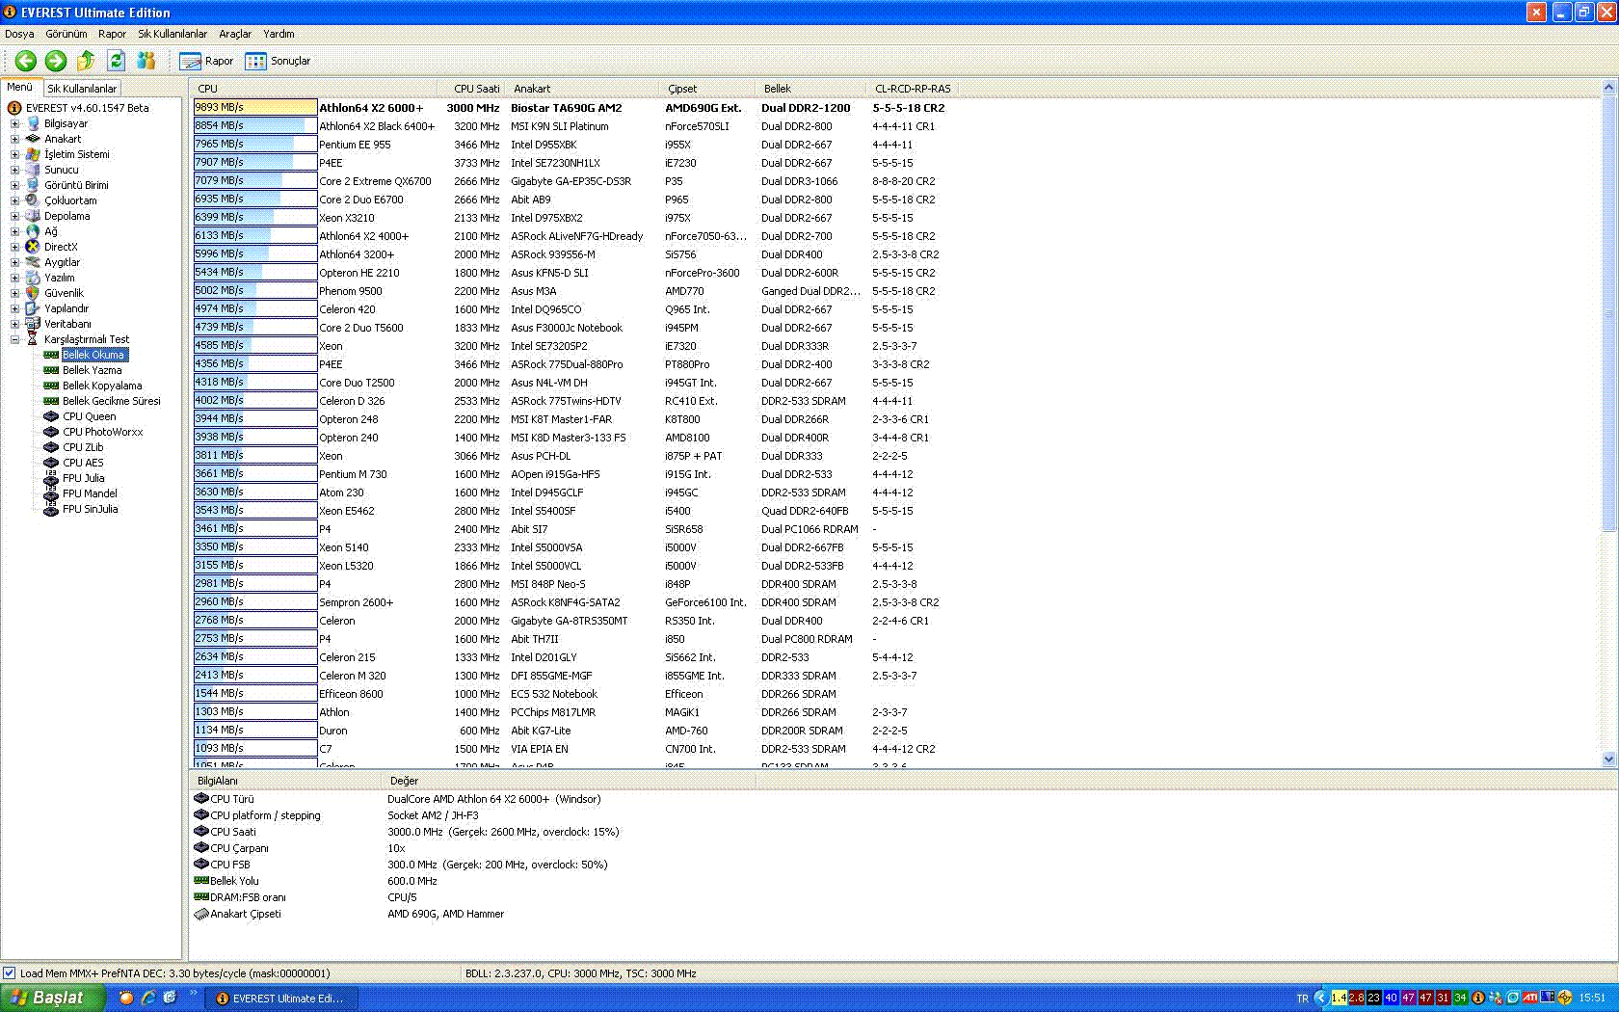Select the FPU Julia benchmark icon
Viewport: 1619px width, 1012px height.
[x=51, y=478]
